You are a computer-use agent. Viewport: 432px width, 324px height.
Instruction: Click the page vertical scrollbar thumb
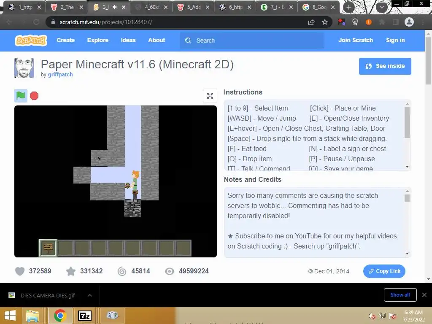pos(428,61)
